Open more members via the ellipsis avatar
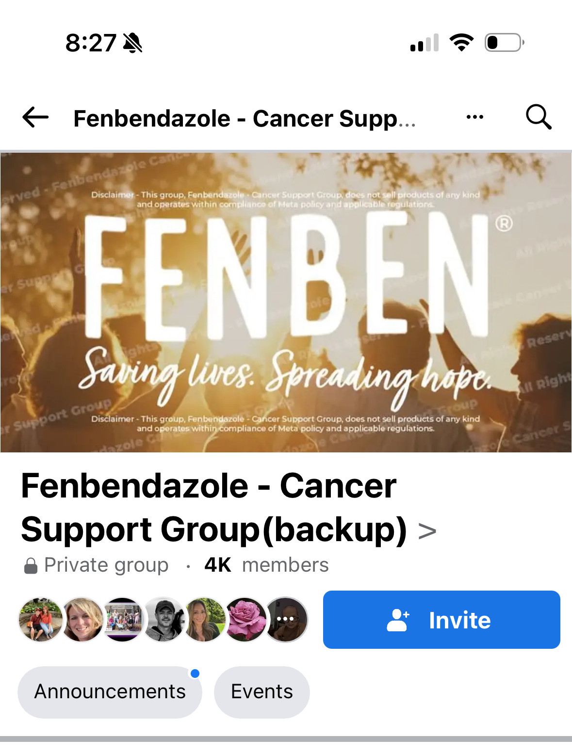The width and height of the screenshot is (572, 754). [286, 619]
